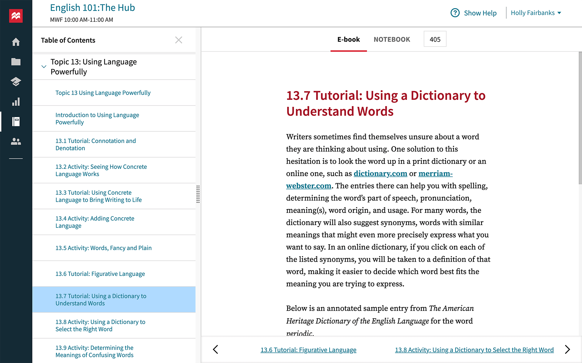Screen dimensions: 582x363
Task: Open 13.9 Activity: Determining the Meanings
Action: (x=114, y=351)
